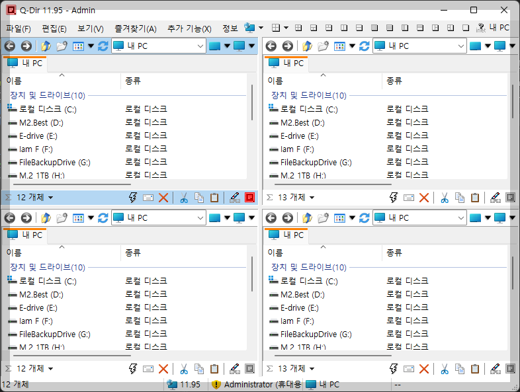520x392 pixels.
Task: Click Paste clipboard in bottom-left pane
Action: coord(214,369)
